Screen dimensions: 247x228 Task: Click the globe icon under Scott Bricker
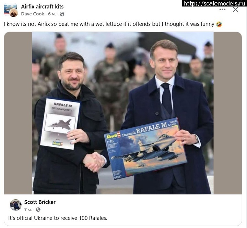38,210
